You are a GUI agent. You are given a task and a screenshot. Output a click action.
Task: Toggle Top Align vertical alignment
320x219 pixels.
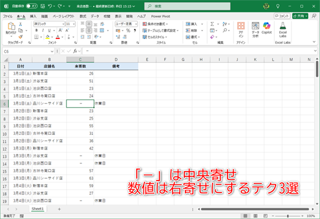coord(82,24)
